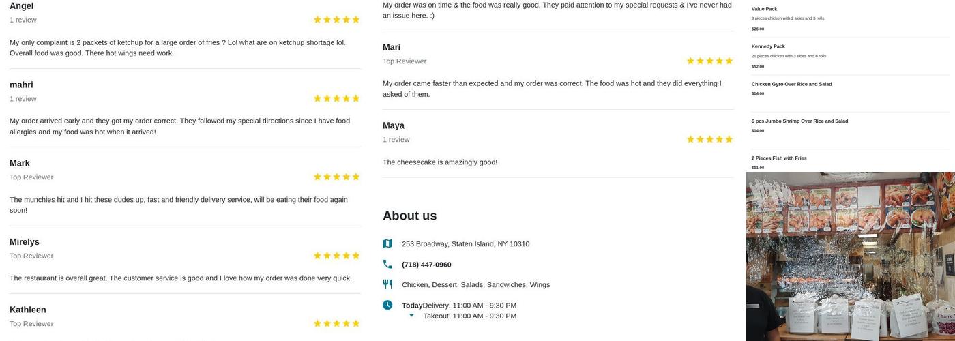Click Mark's five-star rating

(x=336, y=177)
